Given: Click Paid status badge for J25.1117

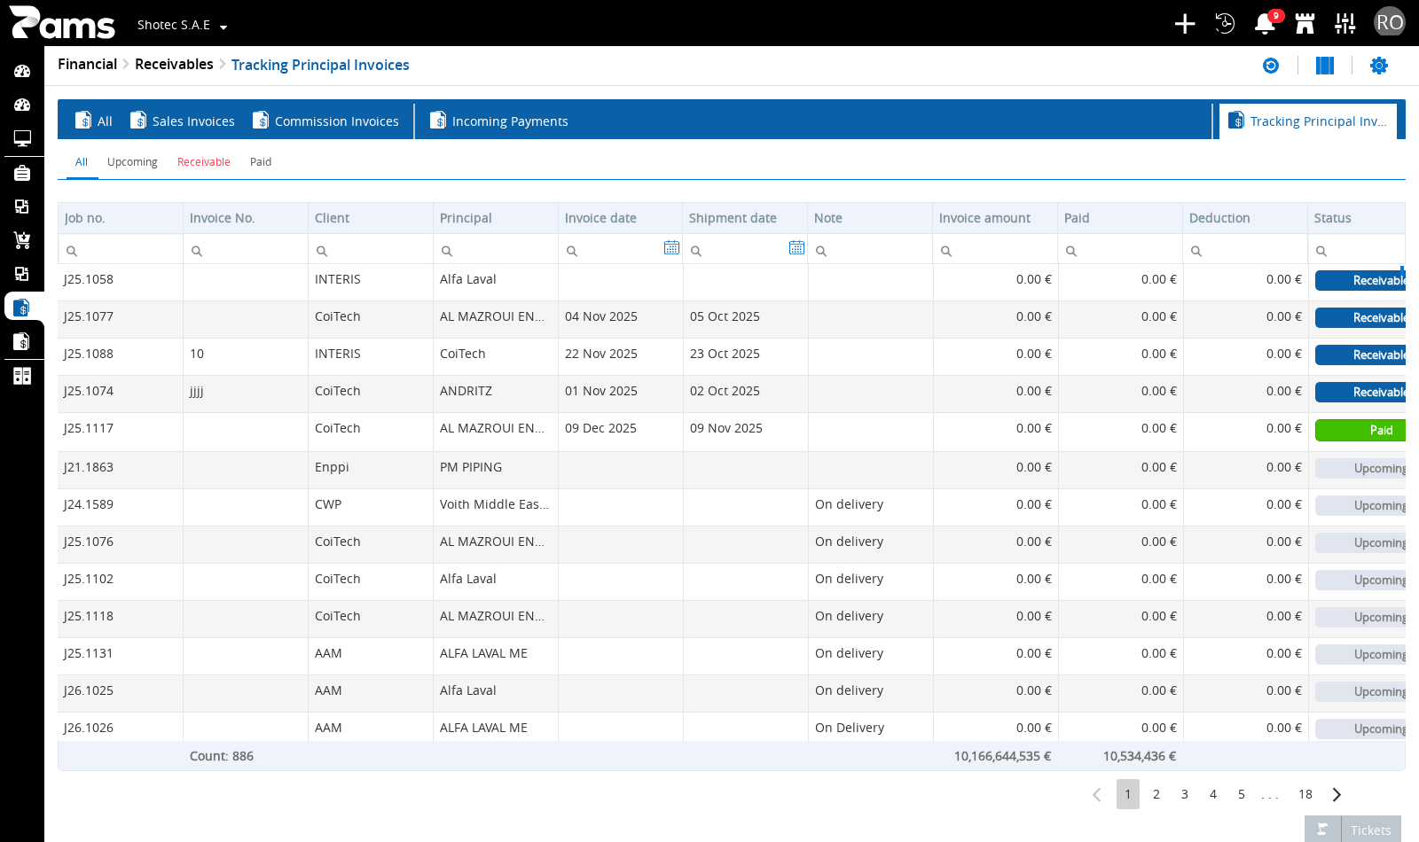Looking at the screenshot, I should click(x=1360, y=430).
